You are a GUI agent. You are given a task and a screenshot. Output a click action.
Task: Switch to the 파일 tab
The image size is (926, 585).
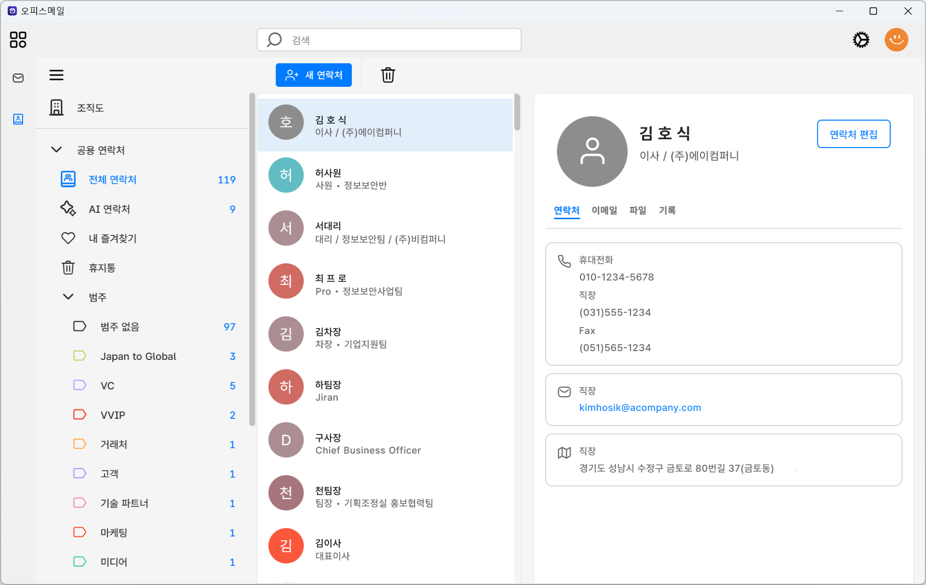638,210
